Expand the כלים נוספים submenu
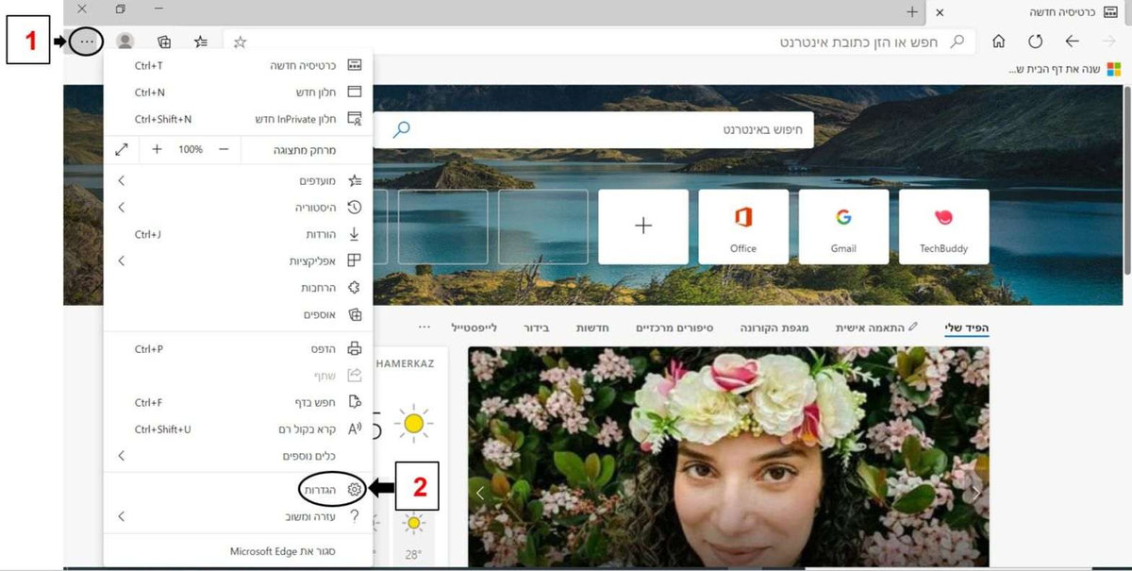The height and width of the screenshot is (571, 1132). tap(238, 456)
